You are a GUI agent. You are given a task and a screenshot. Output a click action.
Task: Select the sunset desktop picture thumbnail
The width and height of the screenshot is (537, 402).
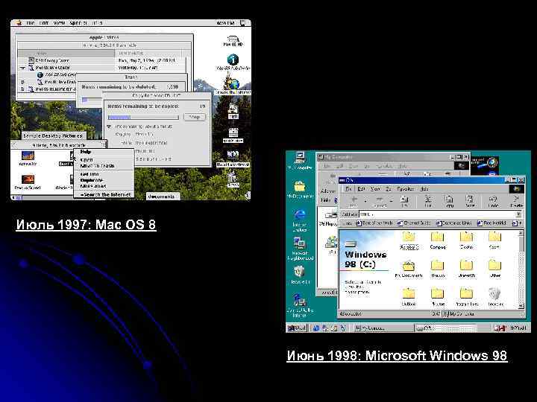[x=28, y=179]
